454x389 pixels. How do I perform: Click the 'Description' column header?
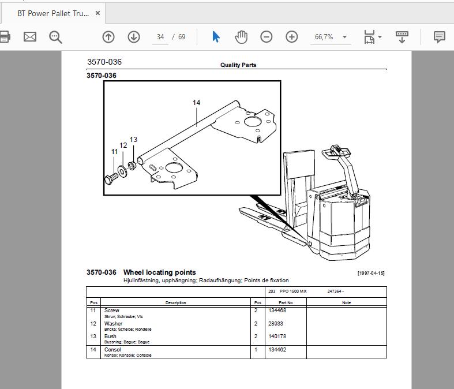(x=176, y=302)
